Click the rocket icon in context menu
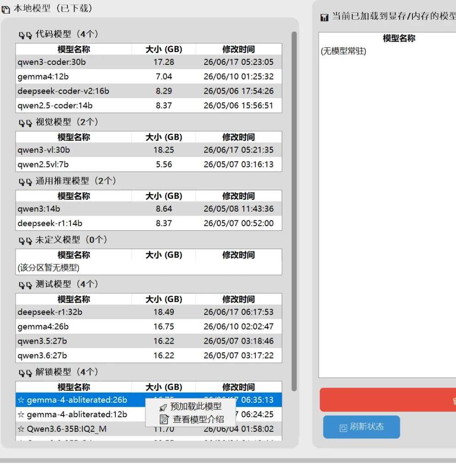The width and height of the screenshot is (456, 468). coord(163,407)
